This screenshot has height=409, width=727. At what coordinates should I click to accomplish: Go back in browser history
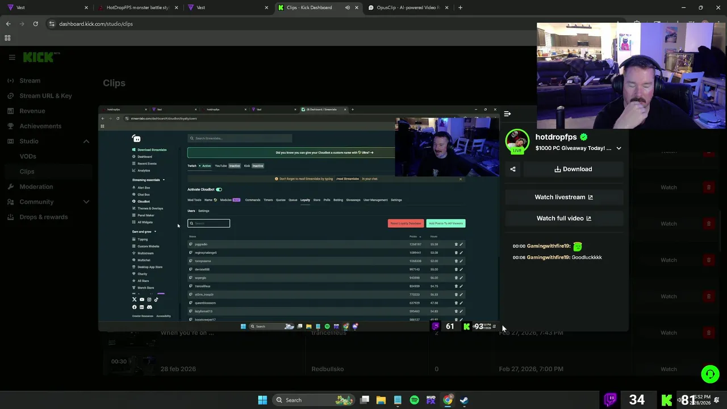[x=8, y=24]
